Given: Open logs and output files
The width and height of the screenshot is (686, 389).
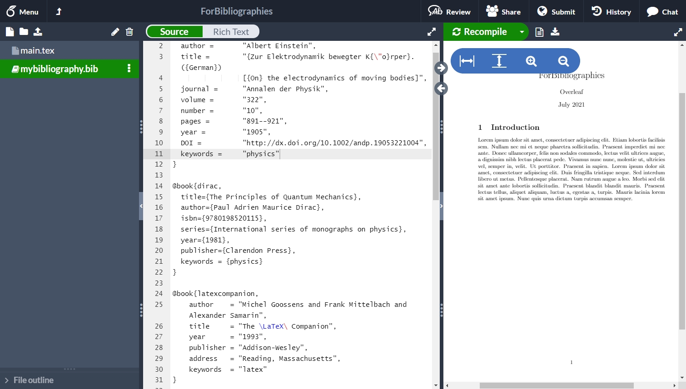Looking at the screenshot, I should tap(539, 32).
